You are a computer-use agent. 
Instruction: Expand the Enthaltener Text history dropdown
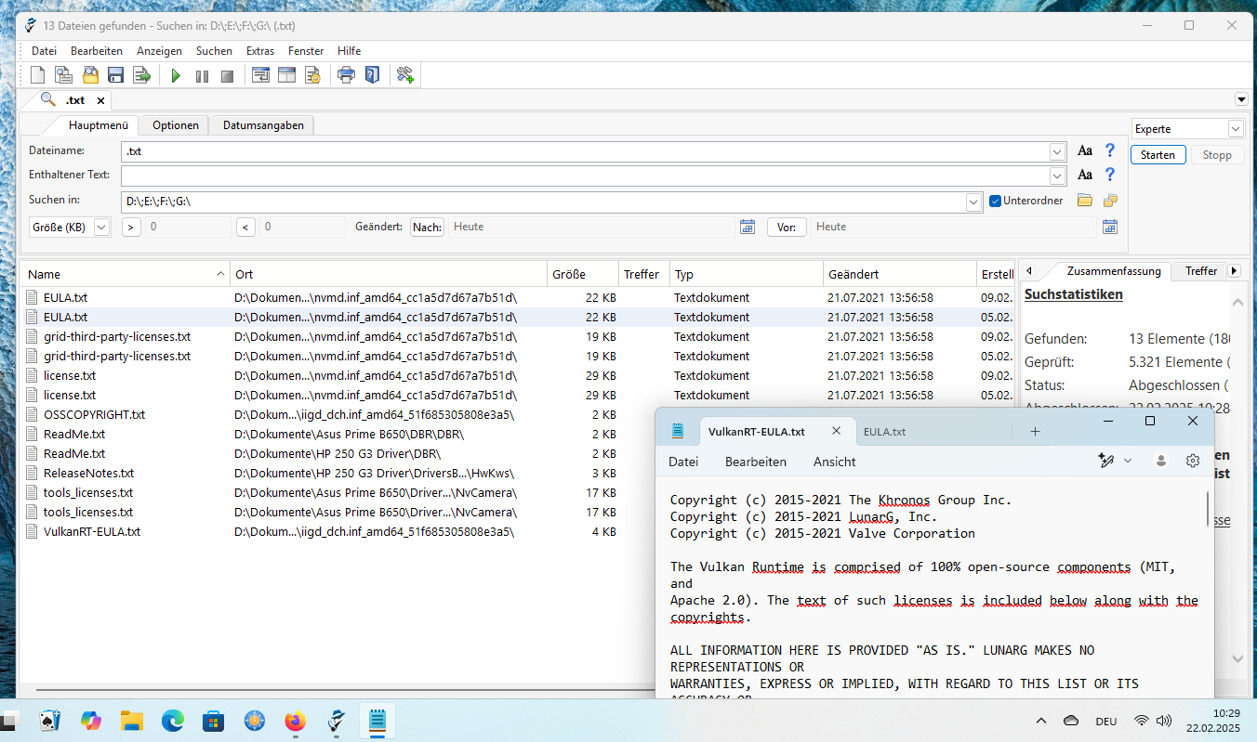click(x=1057, y=176)
